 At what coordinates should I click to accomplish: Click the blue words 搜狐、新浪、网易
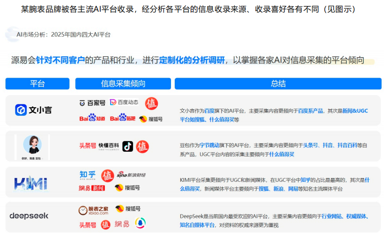[278, 189]
